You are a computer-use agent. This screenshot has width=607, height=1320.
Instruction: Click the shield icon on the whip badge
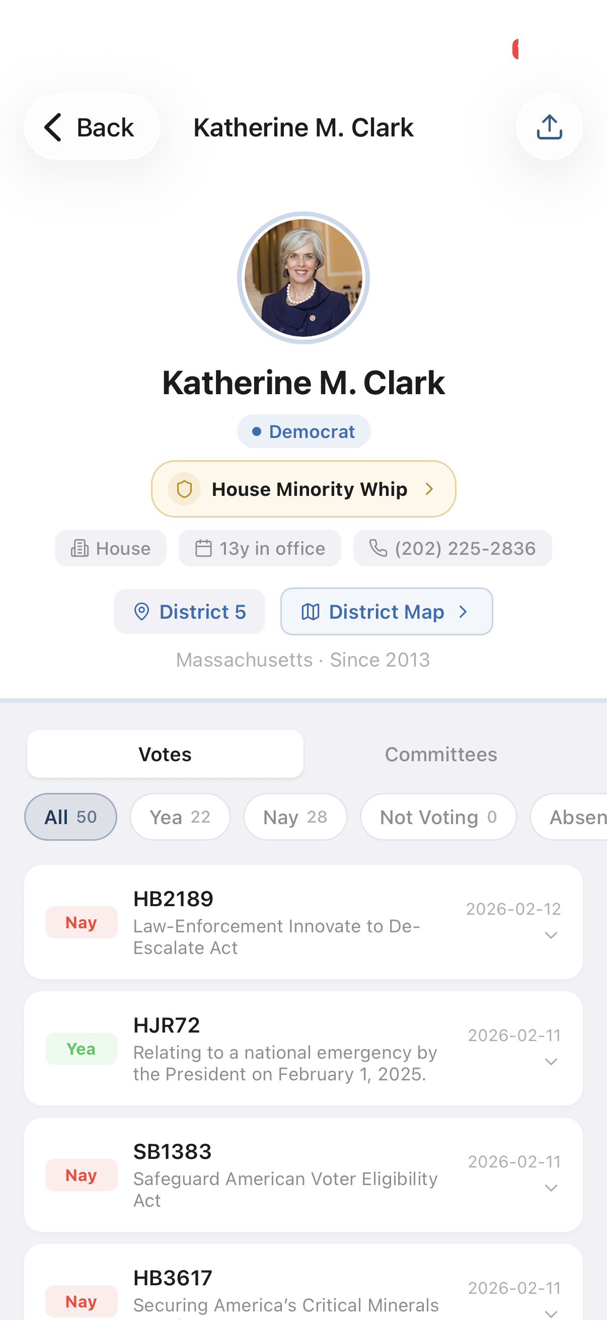coord(184,489)
